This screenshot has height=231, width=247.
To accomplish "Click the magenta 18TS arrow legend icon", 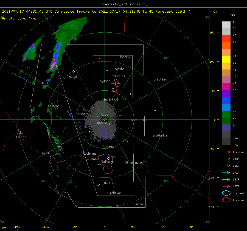I will pos(226,187).
